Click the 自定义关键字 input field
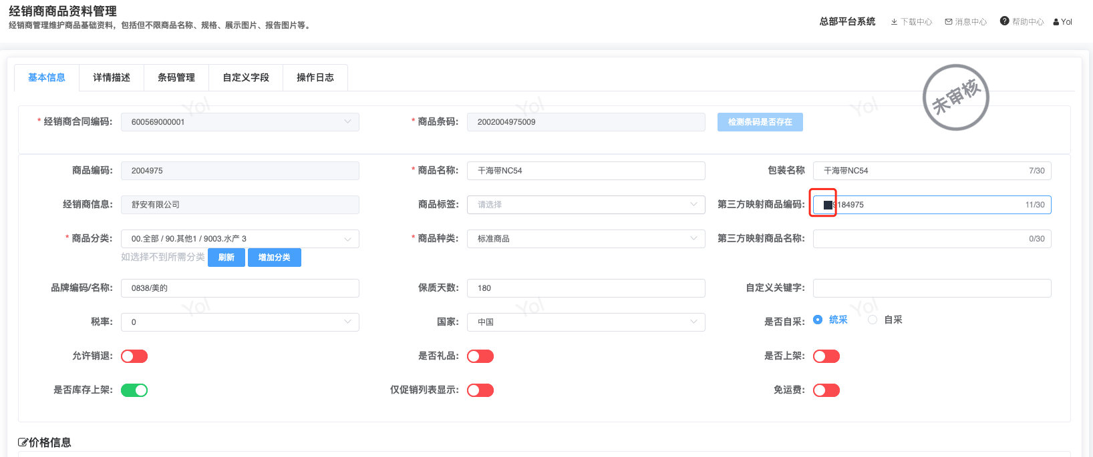 click(x=932, y=288)
